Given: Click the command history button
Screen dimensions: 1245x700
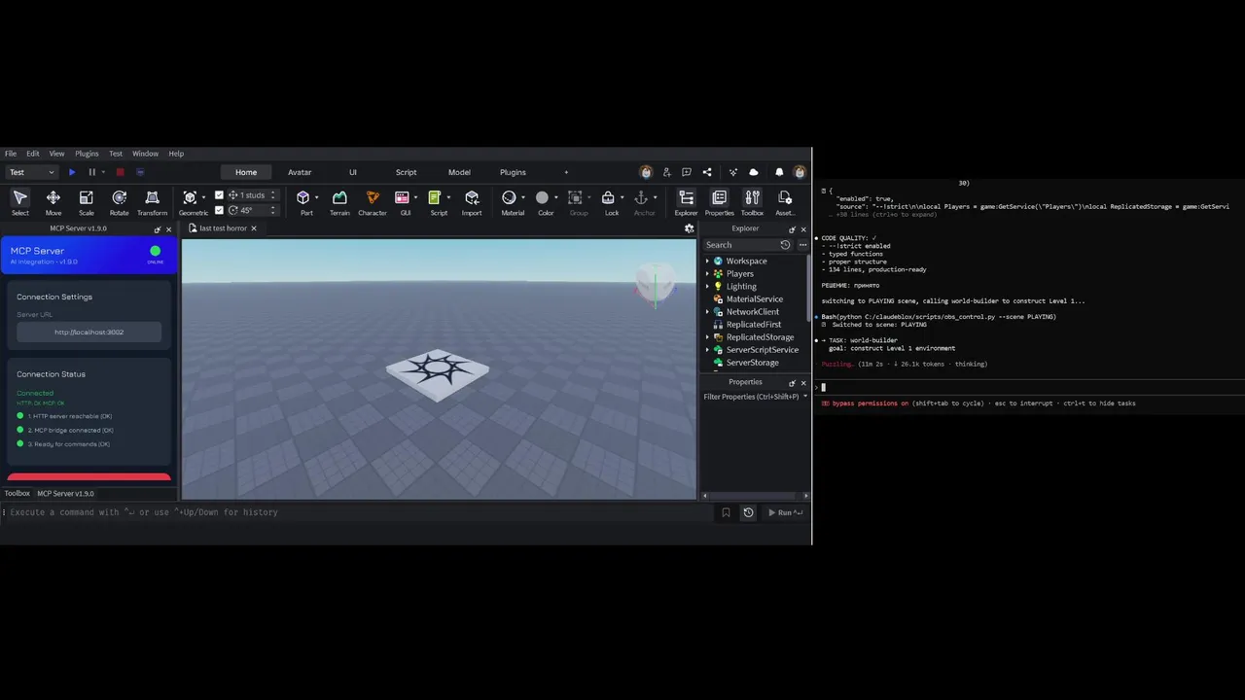Looking at the screenshot, I should pyautogui.click(x=748, y=512).
